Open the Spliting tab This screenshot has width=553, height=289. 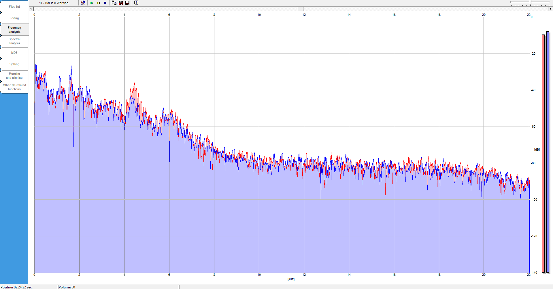14,64
